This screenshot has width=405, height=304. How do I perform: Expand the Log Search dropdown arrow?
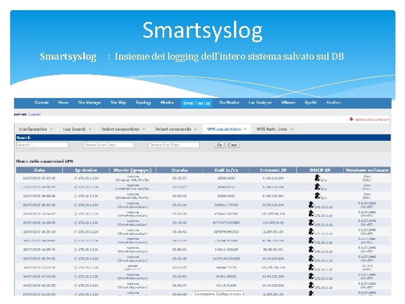(90, 129)
